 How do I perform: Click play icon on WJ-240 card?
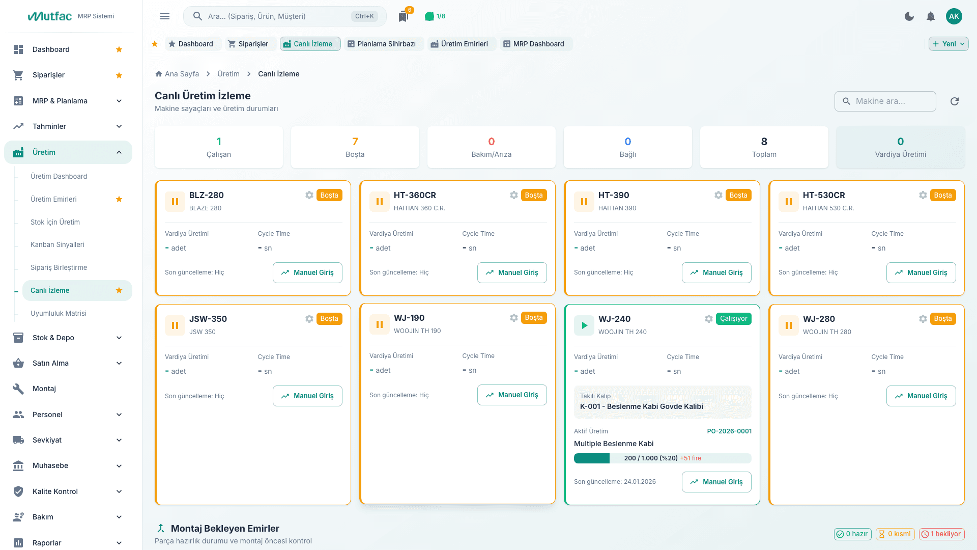584,325
